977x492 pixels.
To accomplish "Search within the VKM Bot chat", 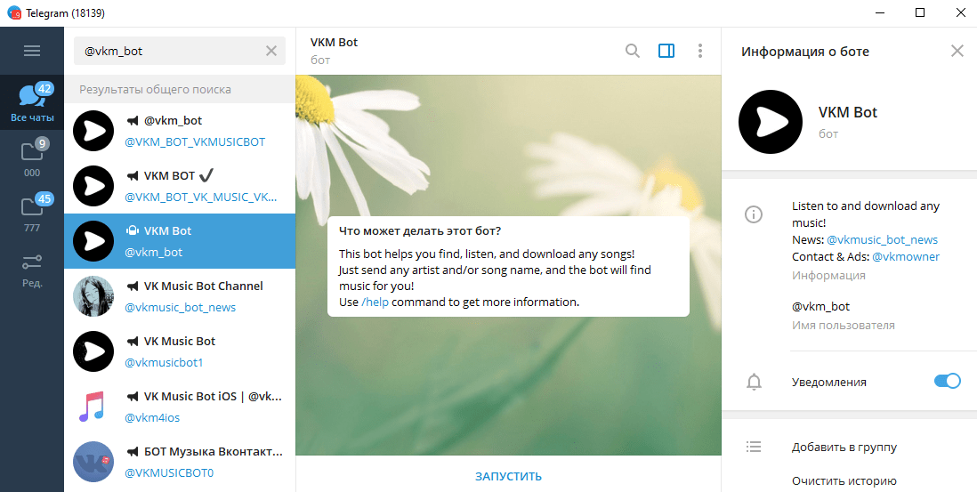I will point(633,51).
